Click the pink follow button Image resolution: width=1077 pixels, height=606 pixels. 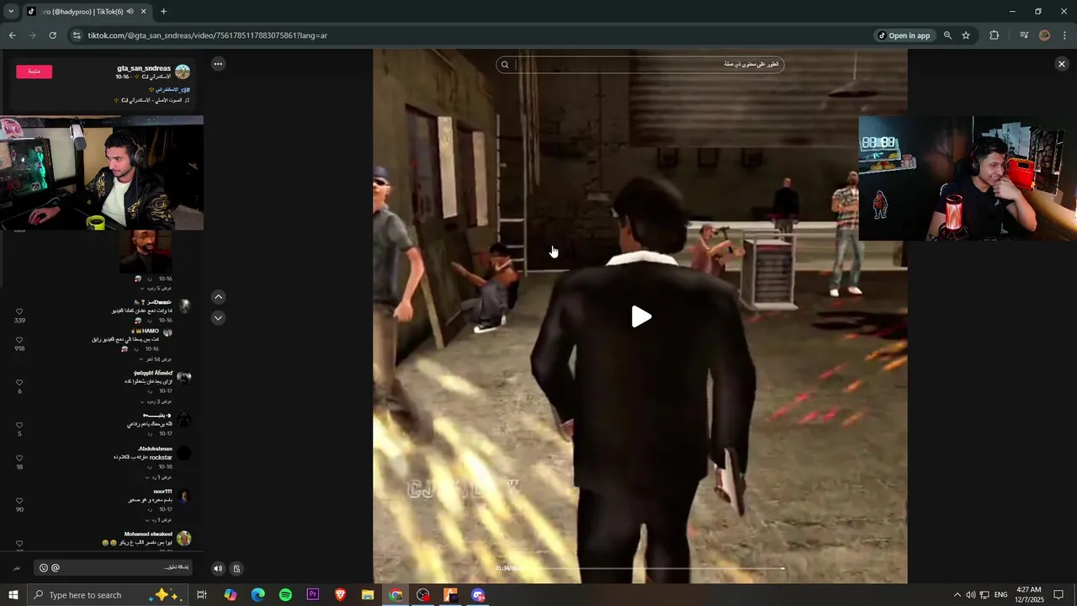[34, 72]
